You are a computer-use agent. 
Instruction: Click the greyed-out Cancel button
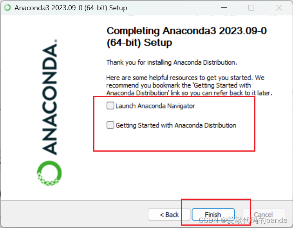[x=264, y=215]
